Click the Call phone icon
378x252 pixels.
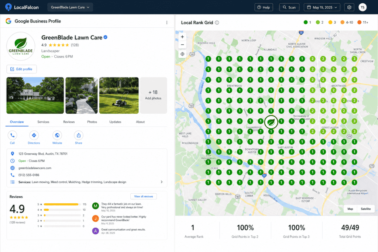click(x=12, y=135)
